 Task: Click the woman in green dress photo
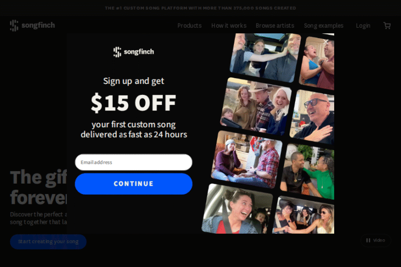point(308,172)
